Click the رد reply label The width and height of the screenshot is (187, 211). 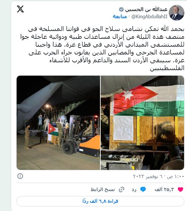pos(134,189)
